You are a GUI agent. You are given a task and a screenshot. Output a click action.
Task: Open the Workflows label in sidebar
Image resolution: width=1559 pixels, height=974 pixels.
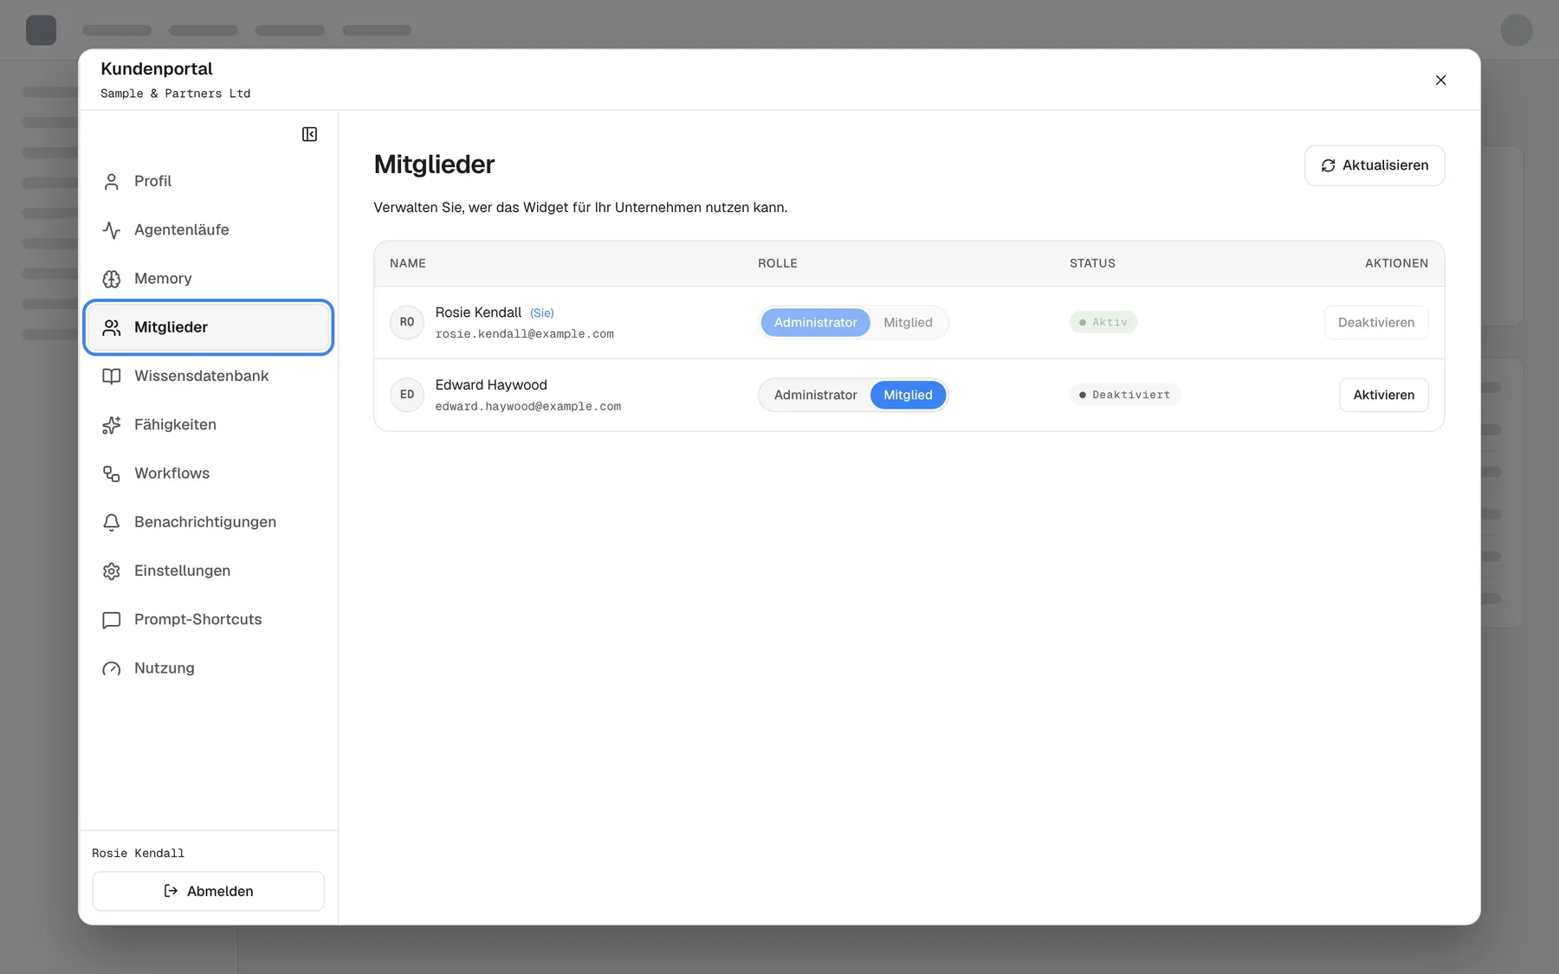point(171,473)
